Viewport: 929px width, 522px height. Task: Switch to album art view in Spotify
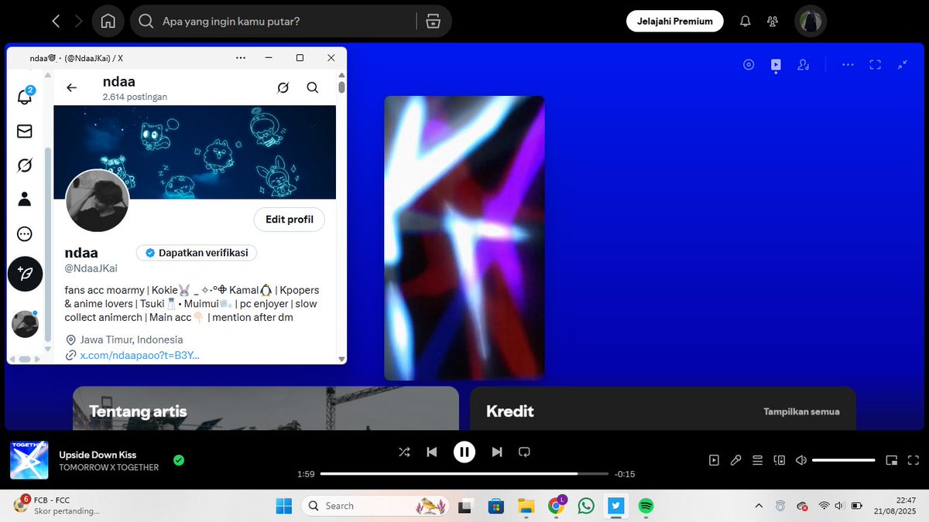click(x=749, y=65)
